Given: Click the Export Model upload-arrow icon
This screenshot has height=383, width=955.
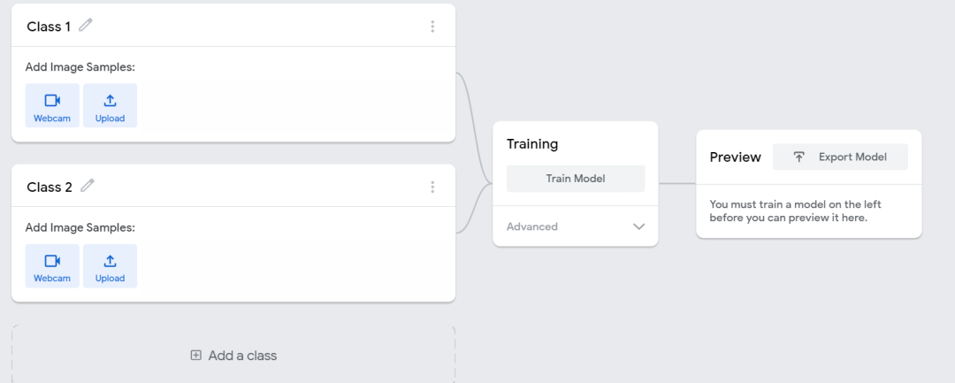Looking at the screenshot, I should pyautogui.click(x=798, y=157).
